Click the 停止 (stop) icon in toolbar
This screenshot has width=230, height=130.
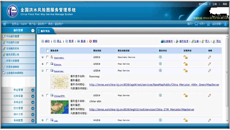[55, 41]
